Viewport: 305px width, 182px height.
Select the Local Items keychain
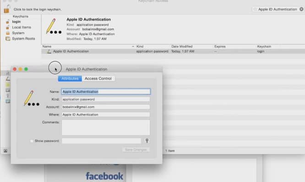point(22,27)
